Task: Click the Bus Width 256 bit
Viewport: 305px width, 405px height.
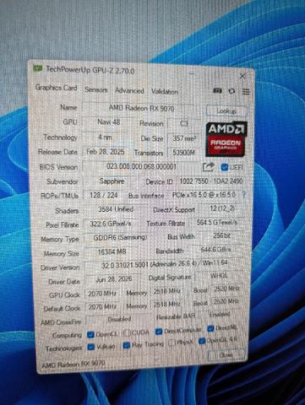Action: pyautogui.click(x=221, y=236)
